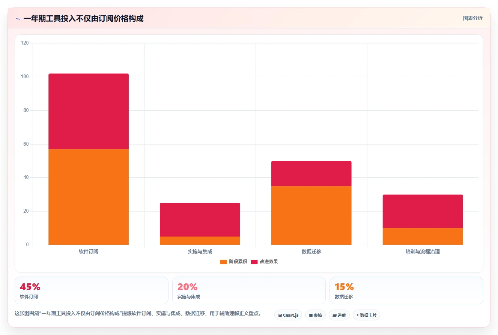Click the 实施与集成 x-axis label
This screenshot has width=498, height=335.
point(200,252)
